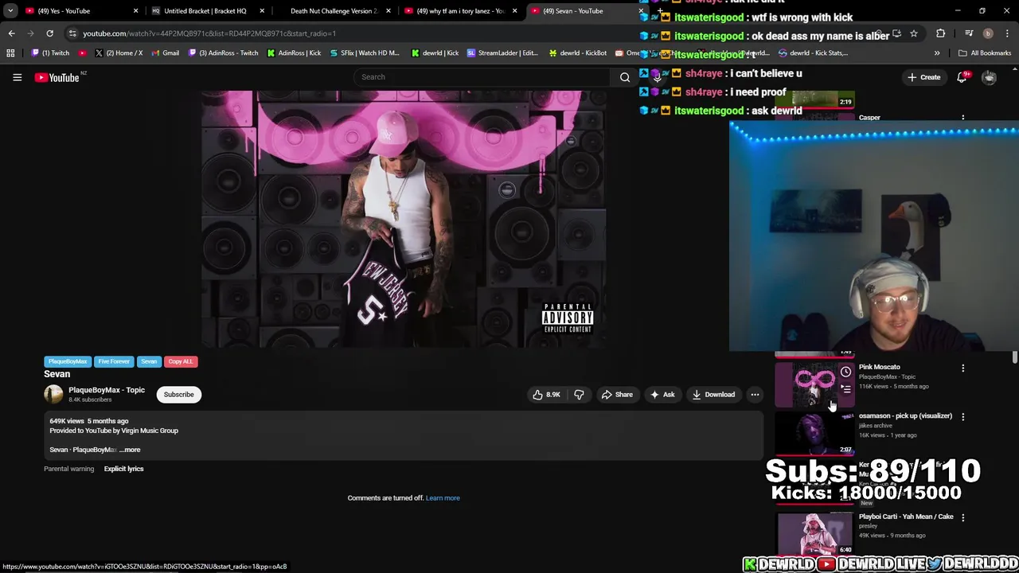
Task: Add Pink Moscato to Watch later
Action: [x=845, y=372]
